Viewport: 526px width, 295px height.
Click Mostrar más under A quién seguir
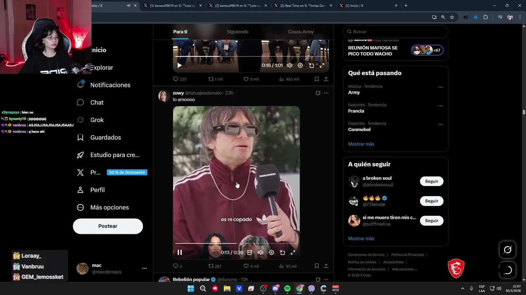tap(361, 238)
